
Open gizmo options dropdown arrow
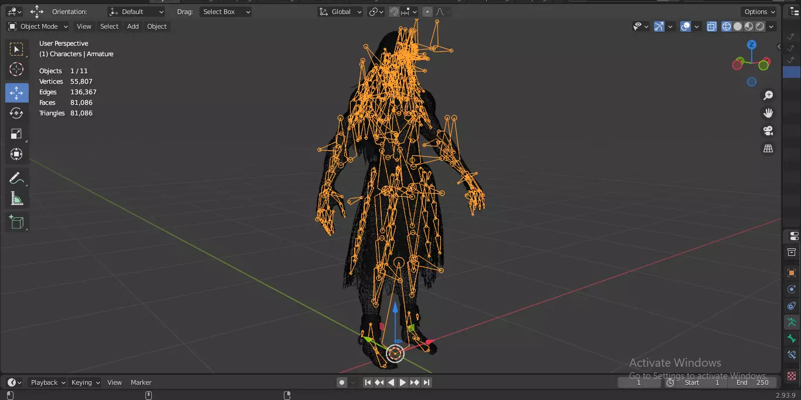pos(670,26)
